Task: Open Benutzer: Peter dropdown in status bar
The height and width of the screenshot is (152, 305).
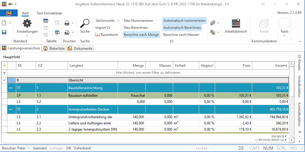Action: tap(29, 148)
